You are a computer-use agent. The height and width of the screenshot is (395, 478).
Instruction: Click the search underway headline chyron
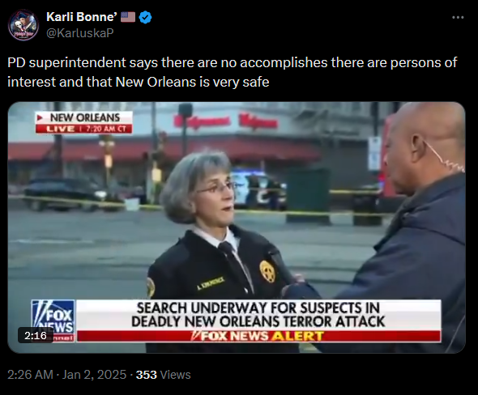tap(258, 315)
